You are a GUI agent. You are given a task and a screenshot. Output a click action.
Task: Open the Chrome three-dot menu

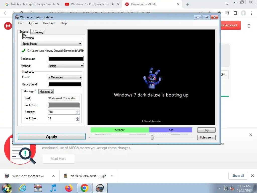pos(251,13)
